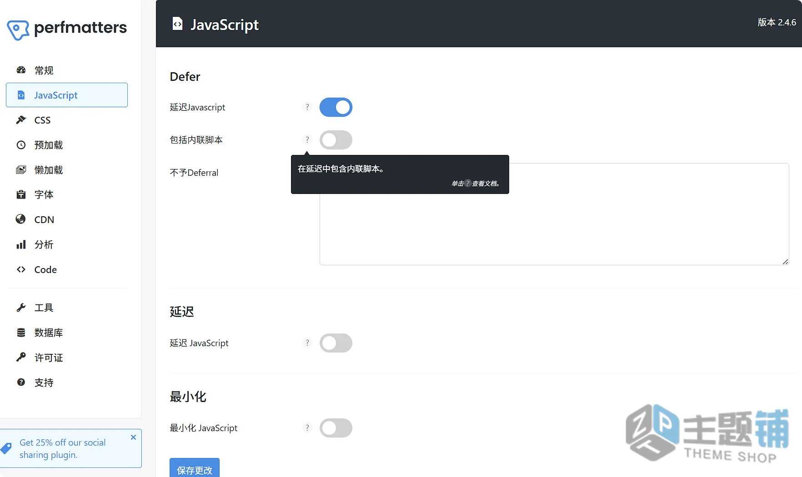The height and width of the screenshot is (477, 802).
Task: Click the 最小化 section heading
Action: [188, 397]
